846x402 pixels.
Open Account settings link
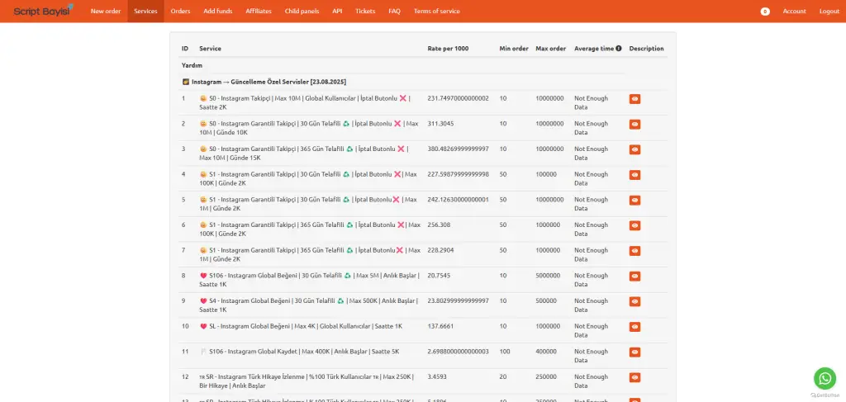click(794, 12)
